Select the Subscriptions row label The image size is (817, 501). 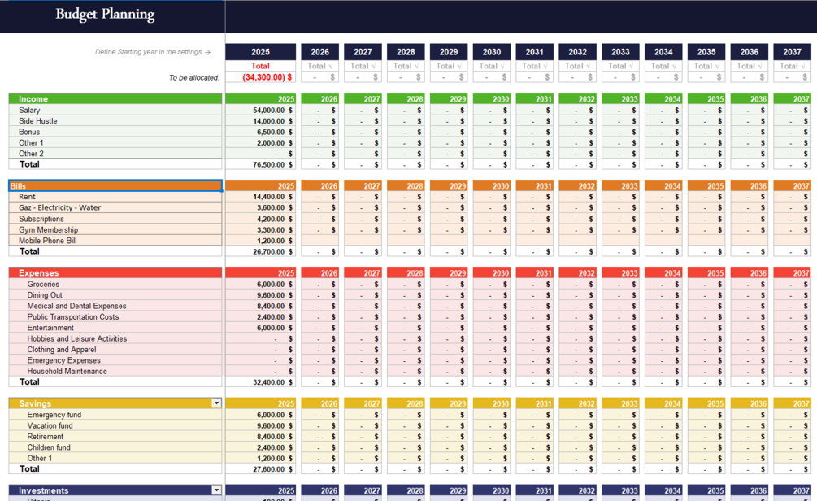point(41,219)
